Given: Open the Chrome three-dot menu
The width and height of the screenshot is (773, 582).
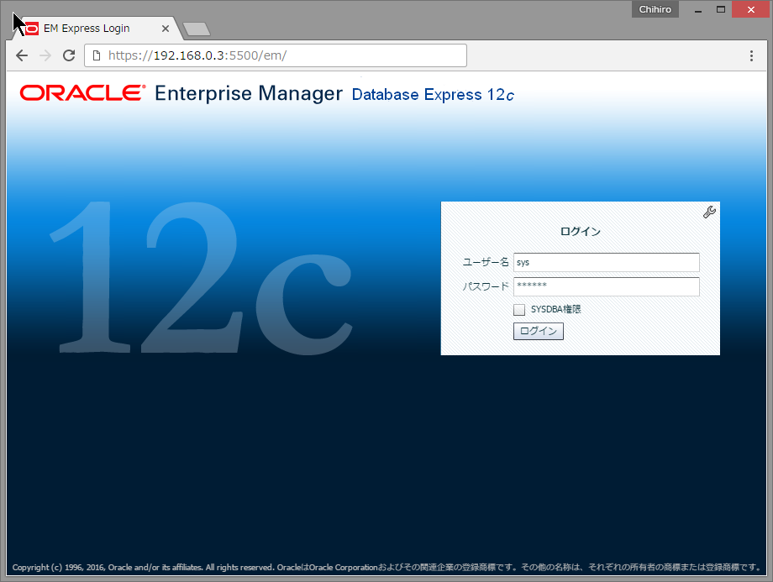Looking at the screenshot, I should [751, 55].
